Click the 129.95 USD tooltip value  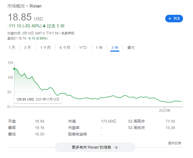(25, 99)
